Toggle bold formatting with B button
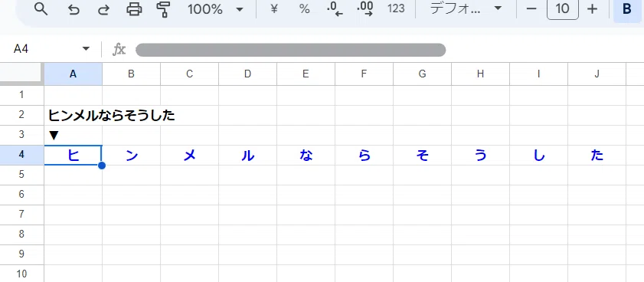The width and height of the screenshot is (644, 282). pos(627,8)
